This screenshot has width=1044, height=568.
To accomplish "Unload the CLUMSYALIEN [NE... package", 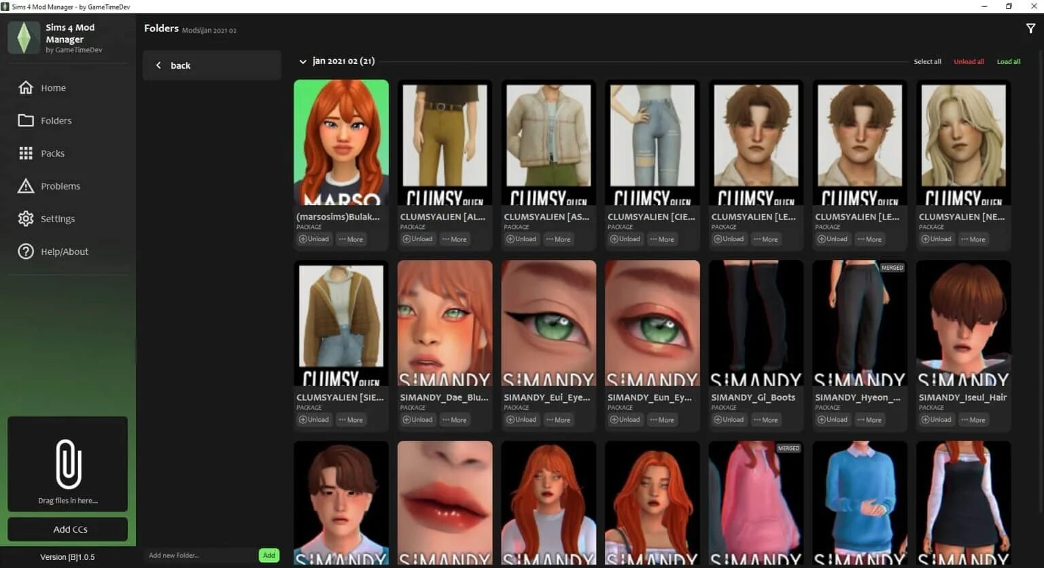I will [937, 239].
